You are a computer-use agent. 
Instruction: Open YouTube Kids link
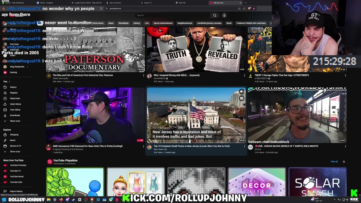coord(16,182)
